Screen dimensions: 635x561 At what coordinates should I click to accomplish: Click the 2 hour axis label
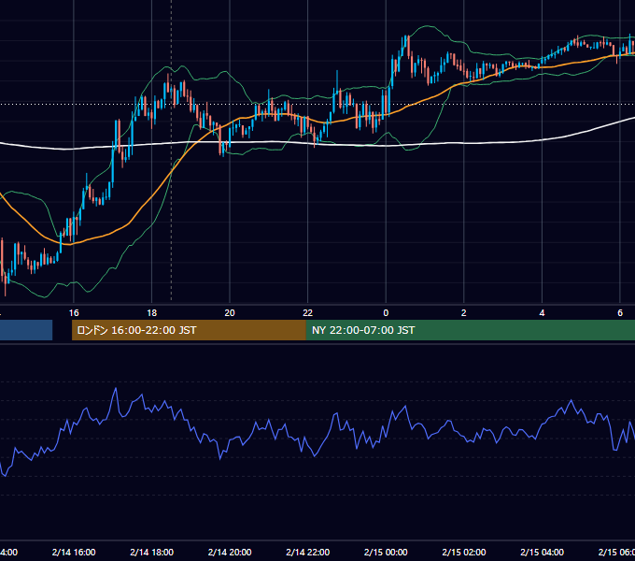pos(464,313)
